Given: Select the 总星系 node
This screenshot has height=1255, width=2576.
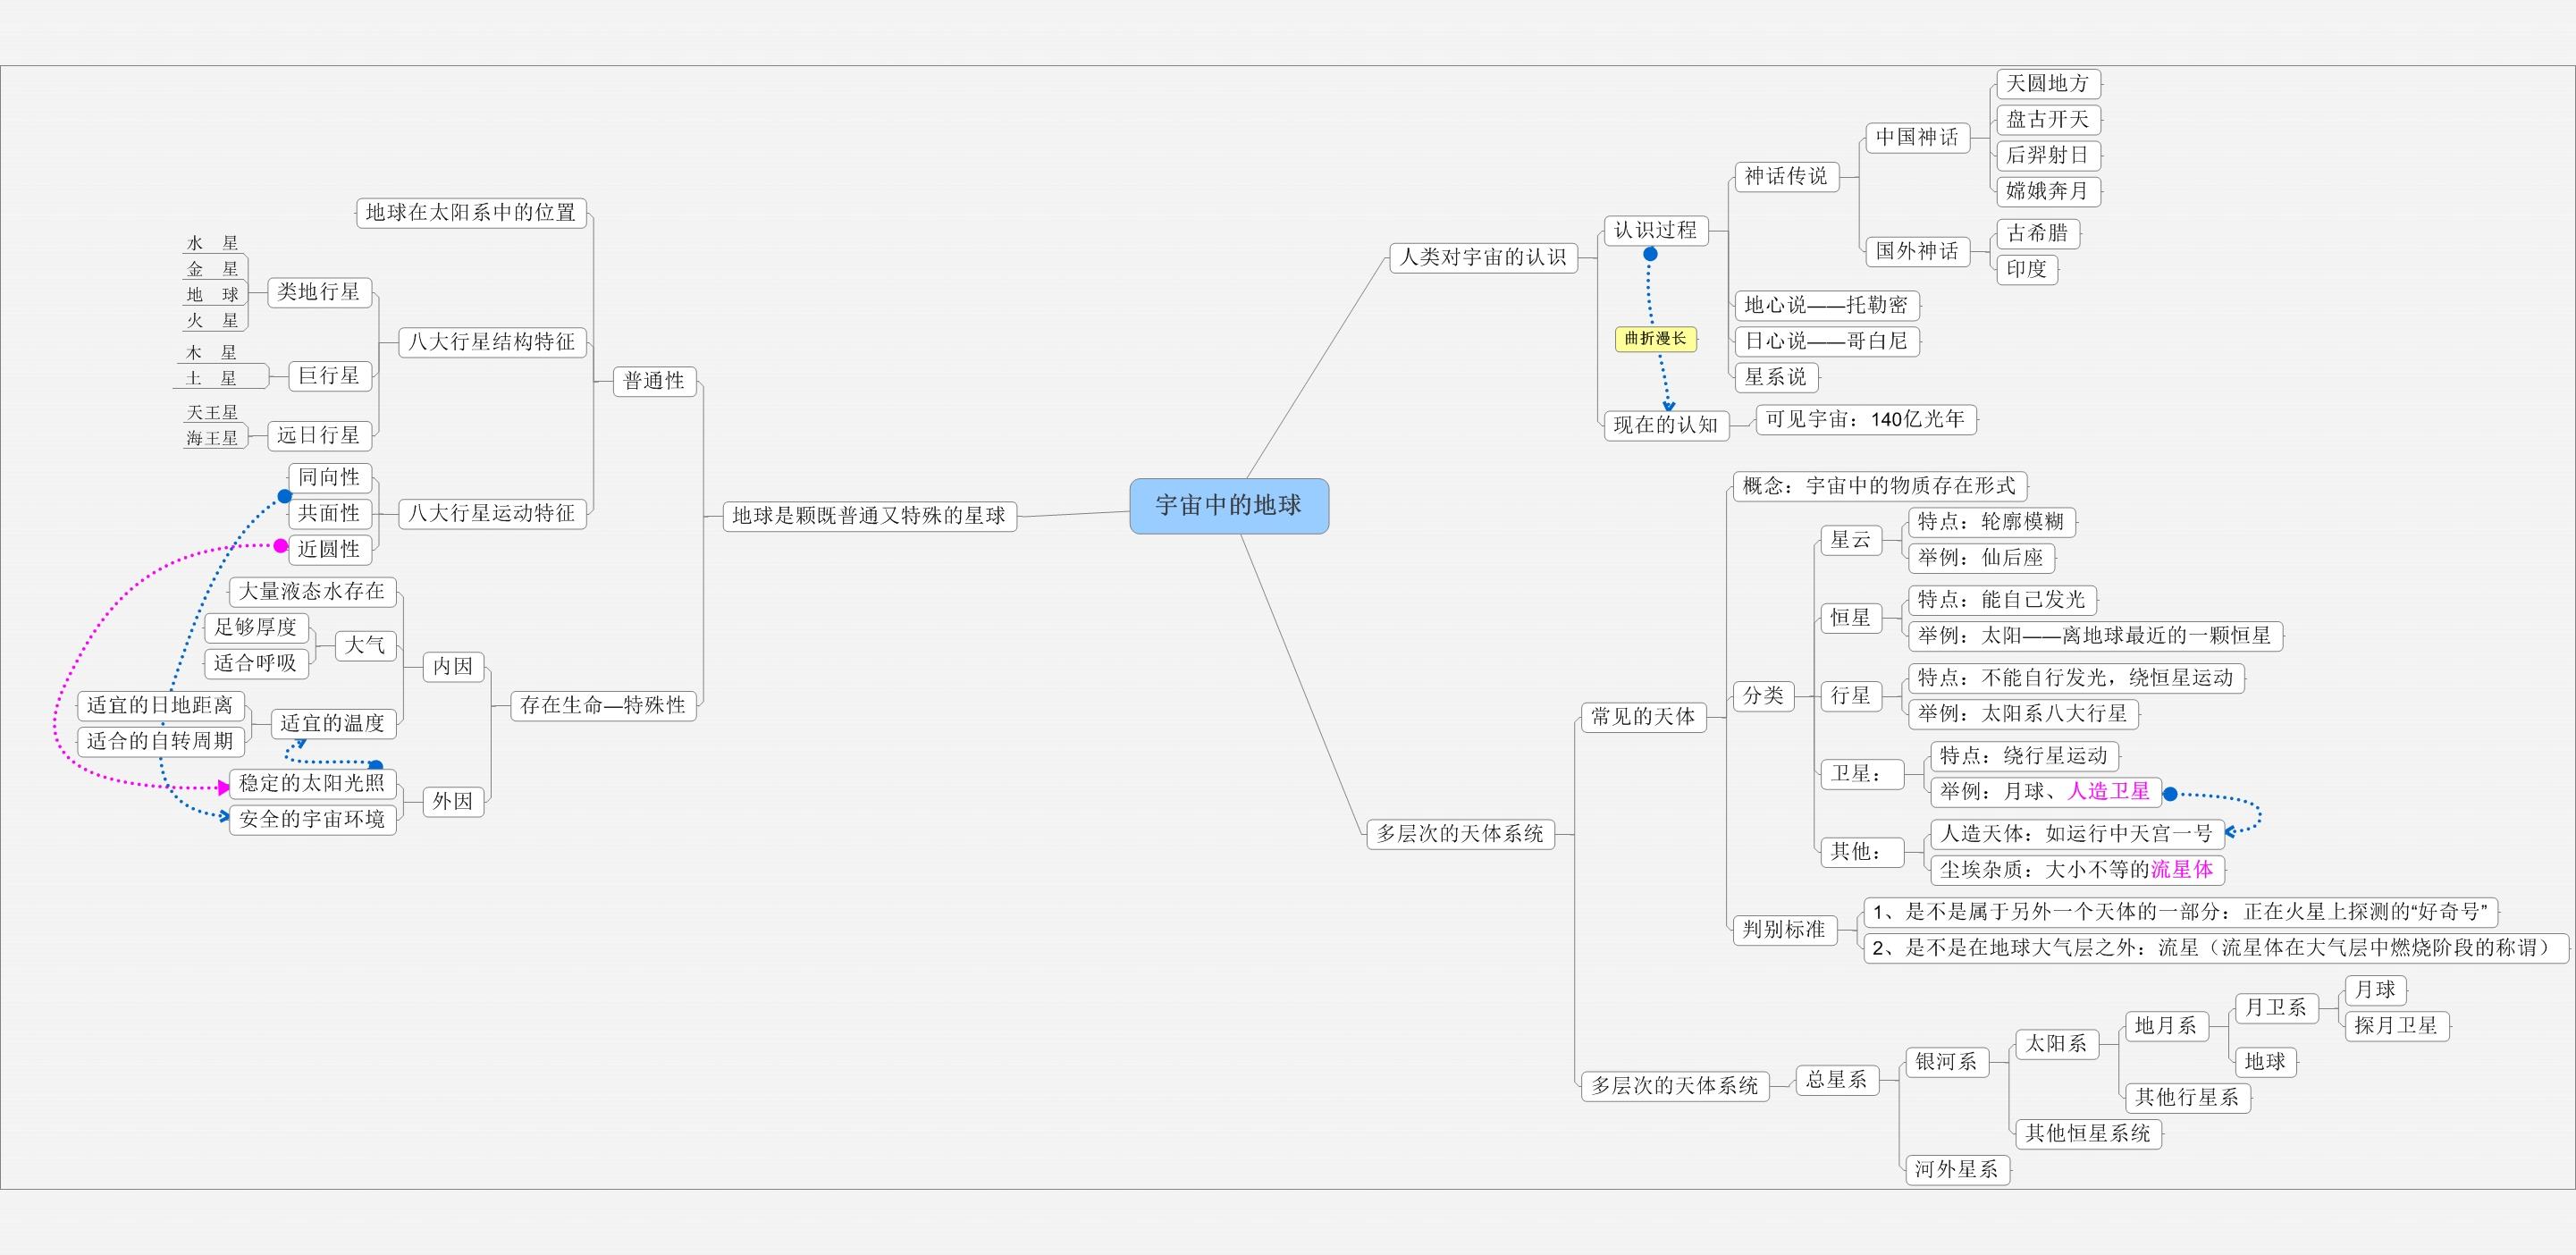Looking at the screenshot, I should (1837, 1080).
